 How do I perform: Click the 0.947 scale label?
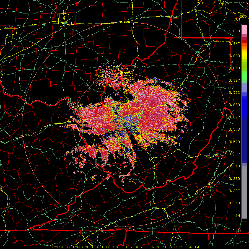(x=234, y=43)
